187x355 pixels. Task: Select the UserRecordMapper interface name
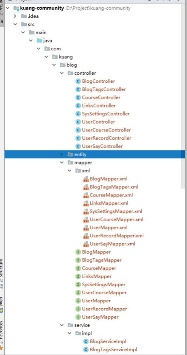[104, 309]
